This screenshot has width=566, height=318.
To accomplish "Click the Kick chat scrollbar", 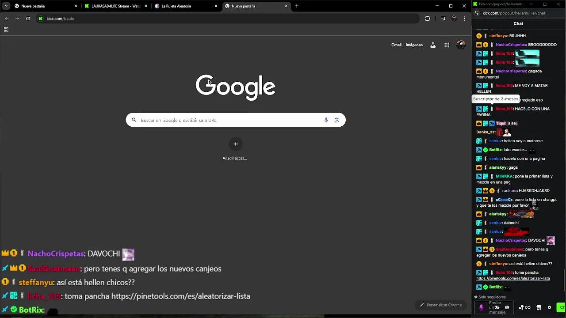I will pos(564,280).
